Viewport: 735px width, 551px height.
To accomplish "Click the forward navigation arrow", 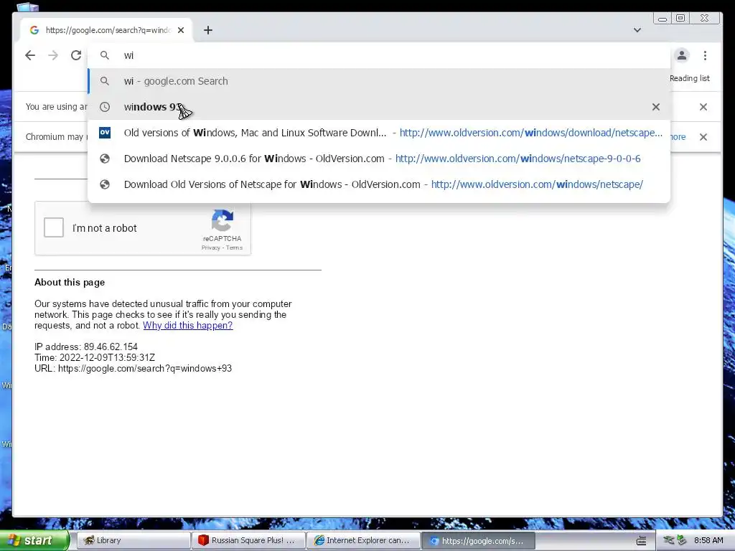I will [53, 55].
